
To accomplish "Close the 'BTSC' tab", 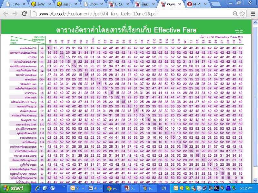I will (x=127, y=4).
